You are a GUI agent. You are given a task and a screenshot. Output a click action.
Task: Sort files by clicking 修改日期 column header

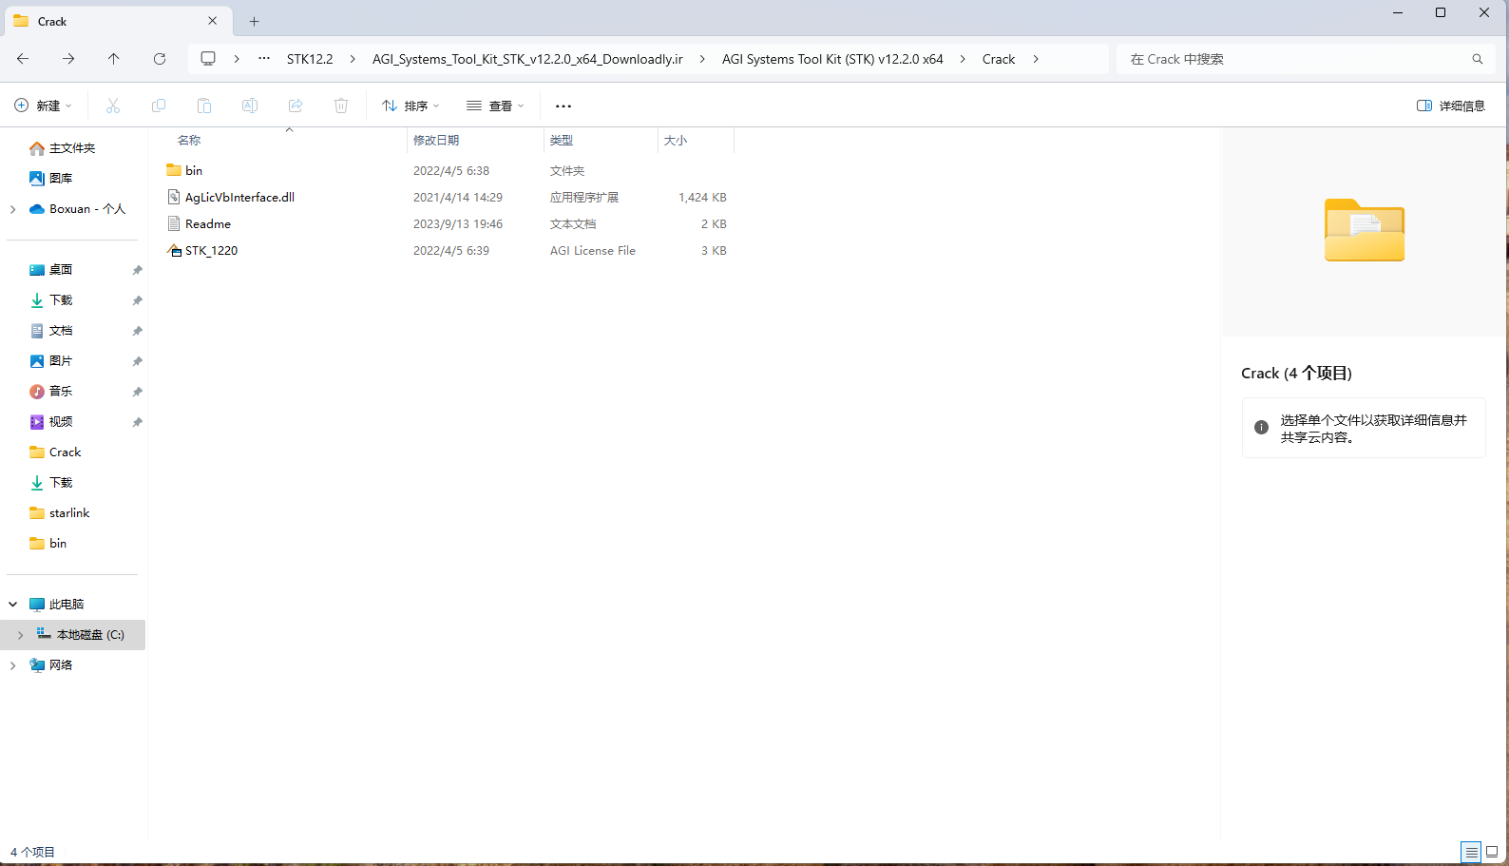[x=436, y=141]
